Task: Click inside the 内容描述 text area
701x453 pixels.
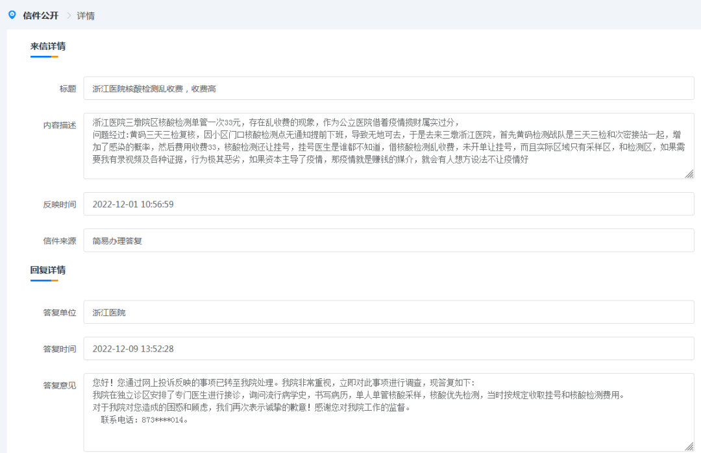Action: pos(389,146)
